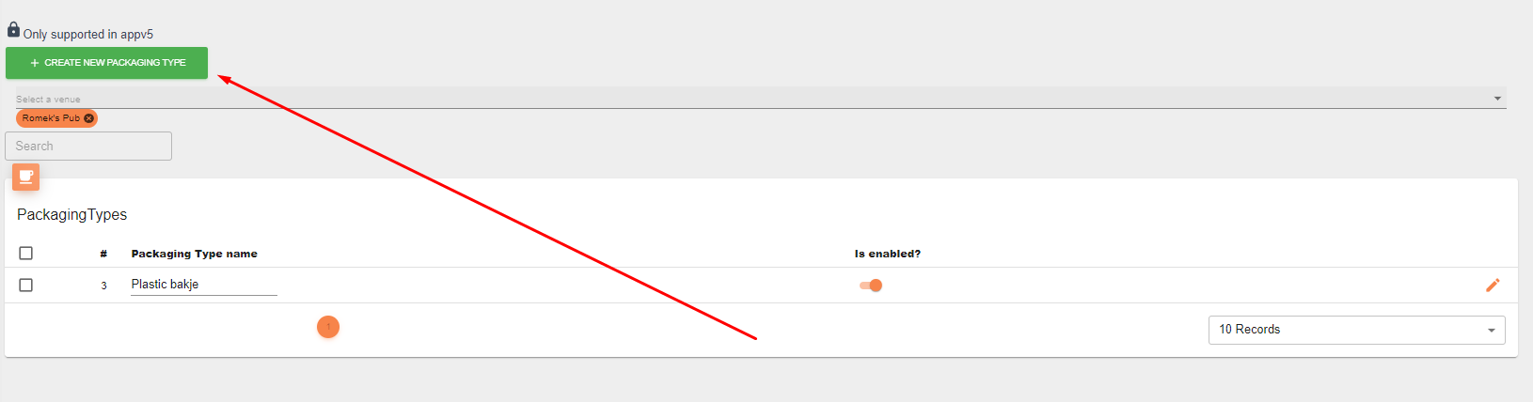Click Create New Packaging Type button
Image resolution: width=1533 pixels, height=402 pixels.
(x=106, y=63)
